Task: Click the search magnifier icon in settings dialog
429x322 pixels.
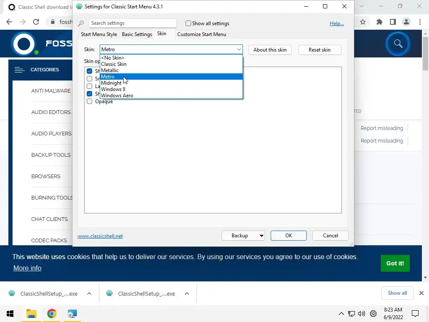Action: (x=81, y=23)
